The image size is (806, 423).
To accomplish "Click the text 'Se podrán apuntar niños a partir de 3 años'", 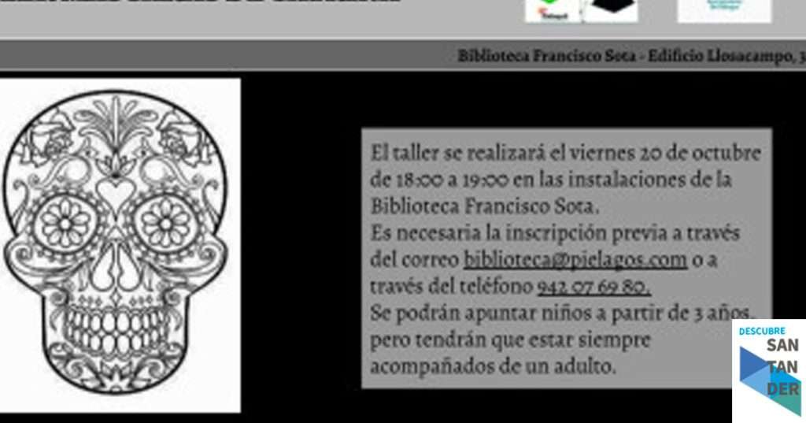I will (560, 314).
